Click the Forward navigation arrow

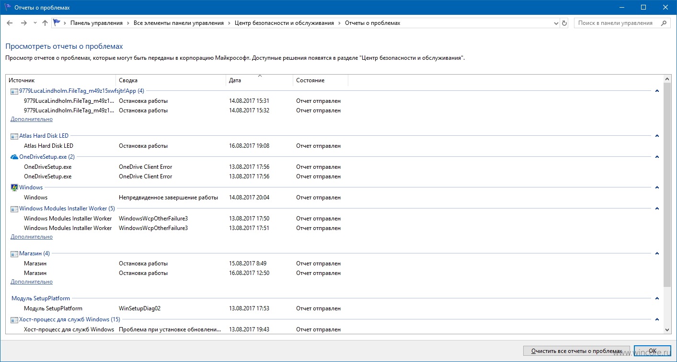(x=24, y=23)
